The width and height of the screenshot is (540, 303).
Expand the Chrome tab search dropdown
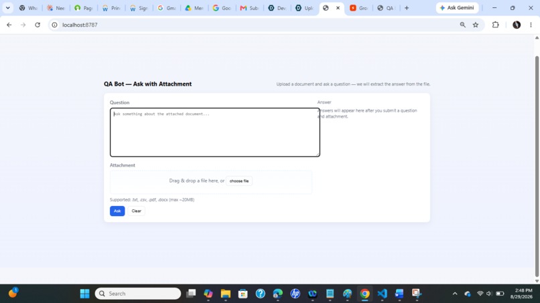click(x=7, y=8)
